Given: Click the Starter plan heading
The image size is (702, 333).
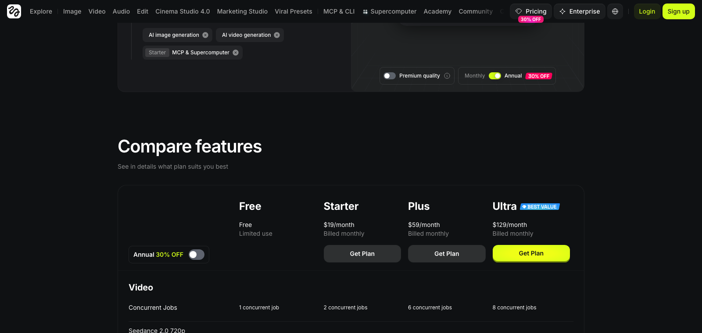Looking at the screenshot, I should point(341,206).
